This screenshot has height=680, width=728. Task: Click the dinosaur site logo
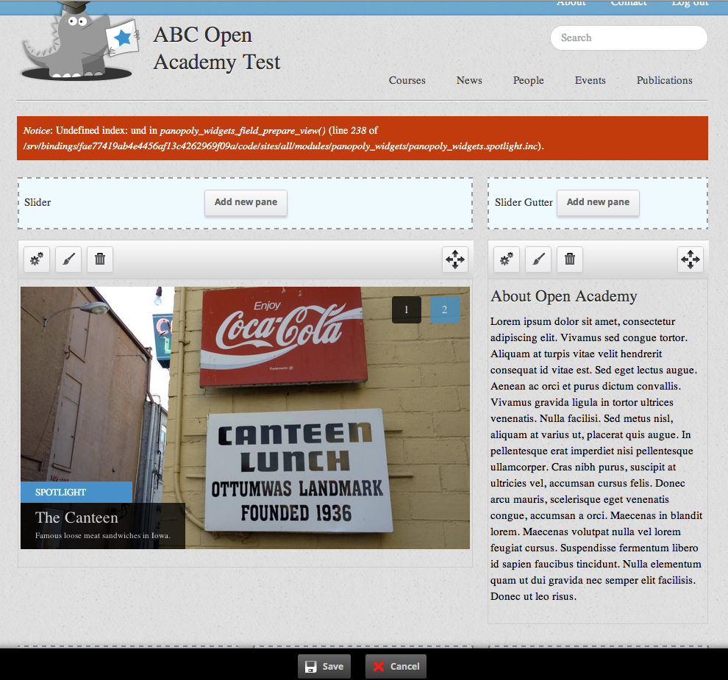pos(79,41)
